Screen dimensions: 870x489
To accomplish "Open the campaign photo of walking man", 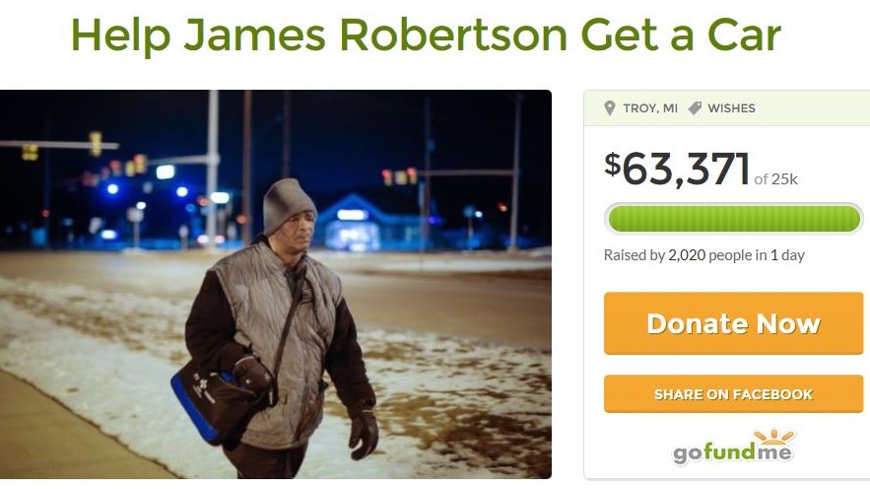I will pyautogui.click(x=276, y=284).
